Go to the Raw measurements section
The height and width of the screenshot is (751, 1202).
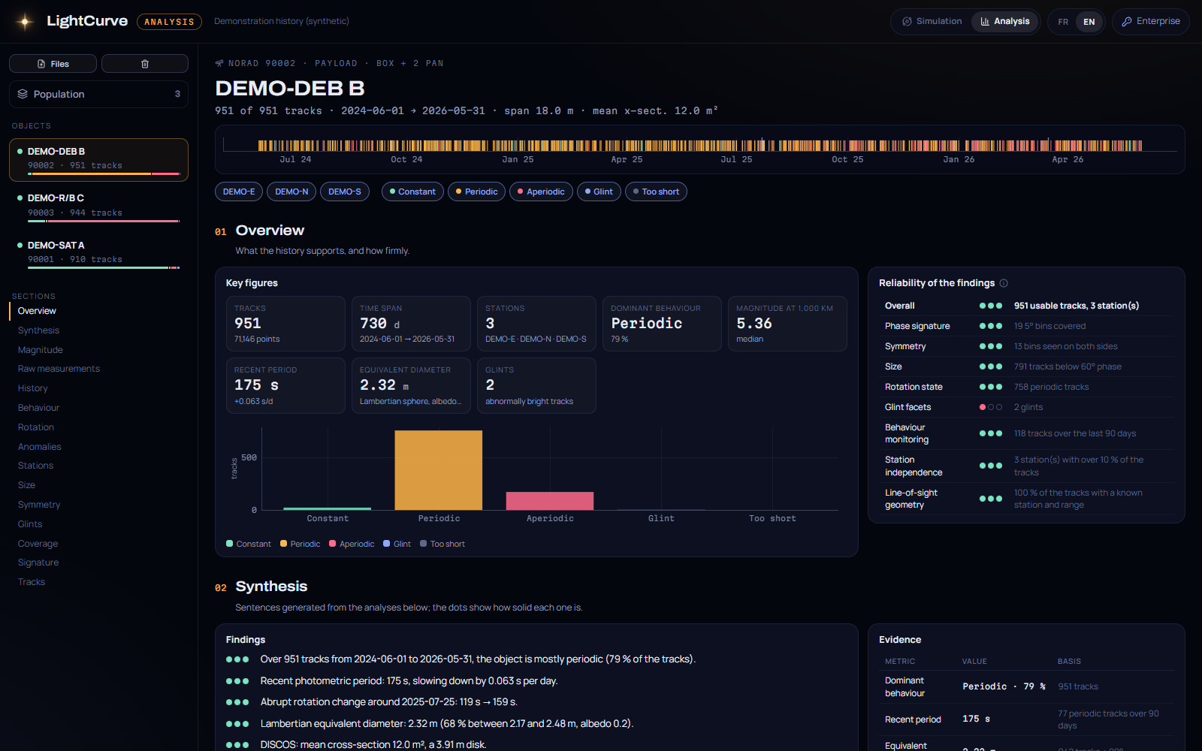click(x=59, y=369)
